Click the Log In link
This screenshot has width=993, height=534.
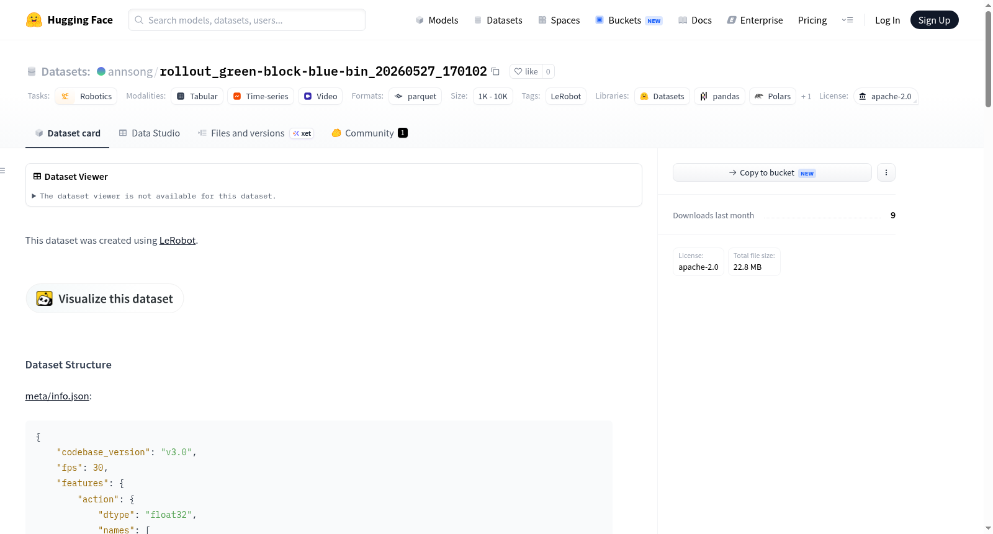click(x=887, y=20)
